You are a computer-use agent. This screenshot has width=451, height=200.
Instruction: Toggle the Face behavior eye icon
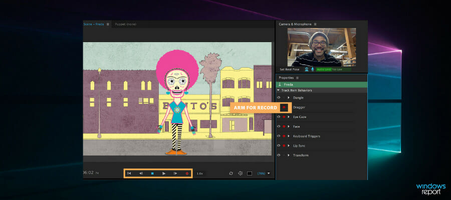(279, 126)
